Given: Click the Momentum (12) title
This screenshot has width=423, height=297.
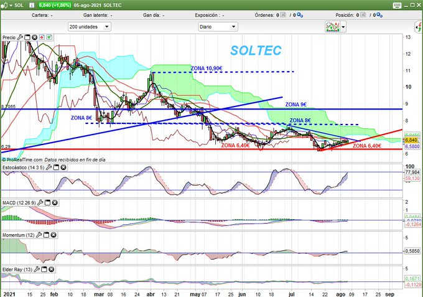Looking at the screenshot, I should [18, 235].
